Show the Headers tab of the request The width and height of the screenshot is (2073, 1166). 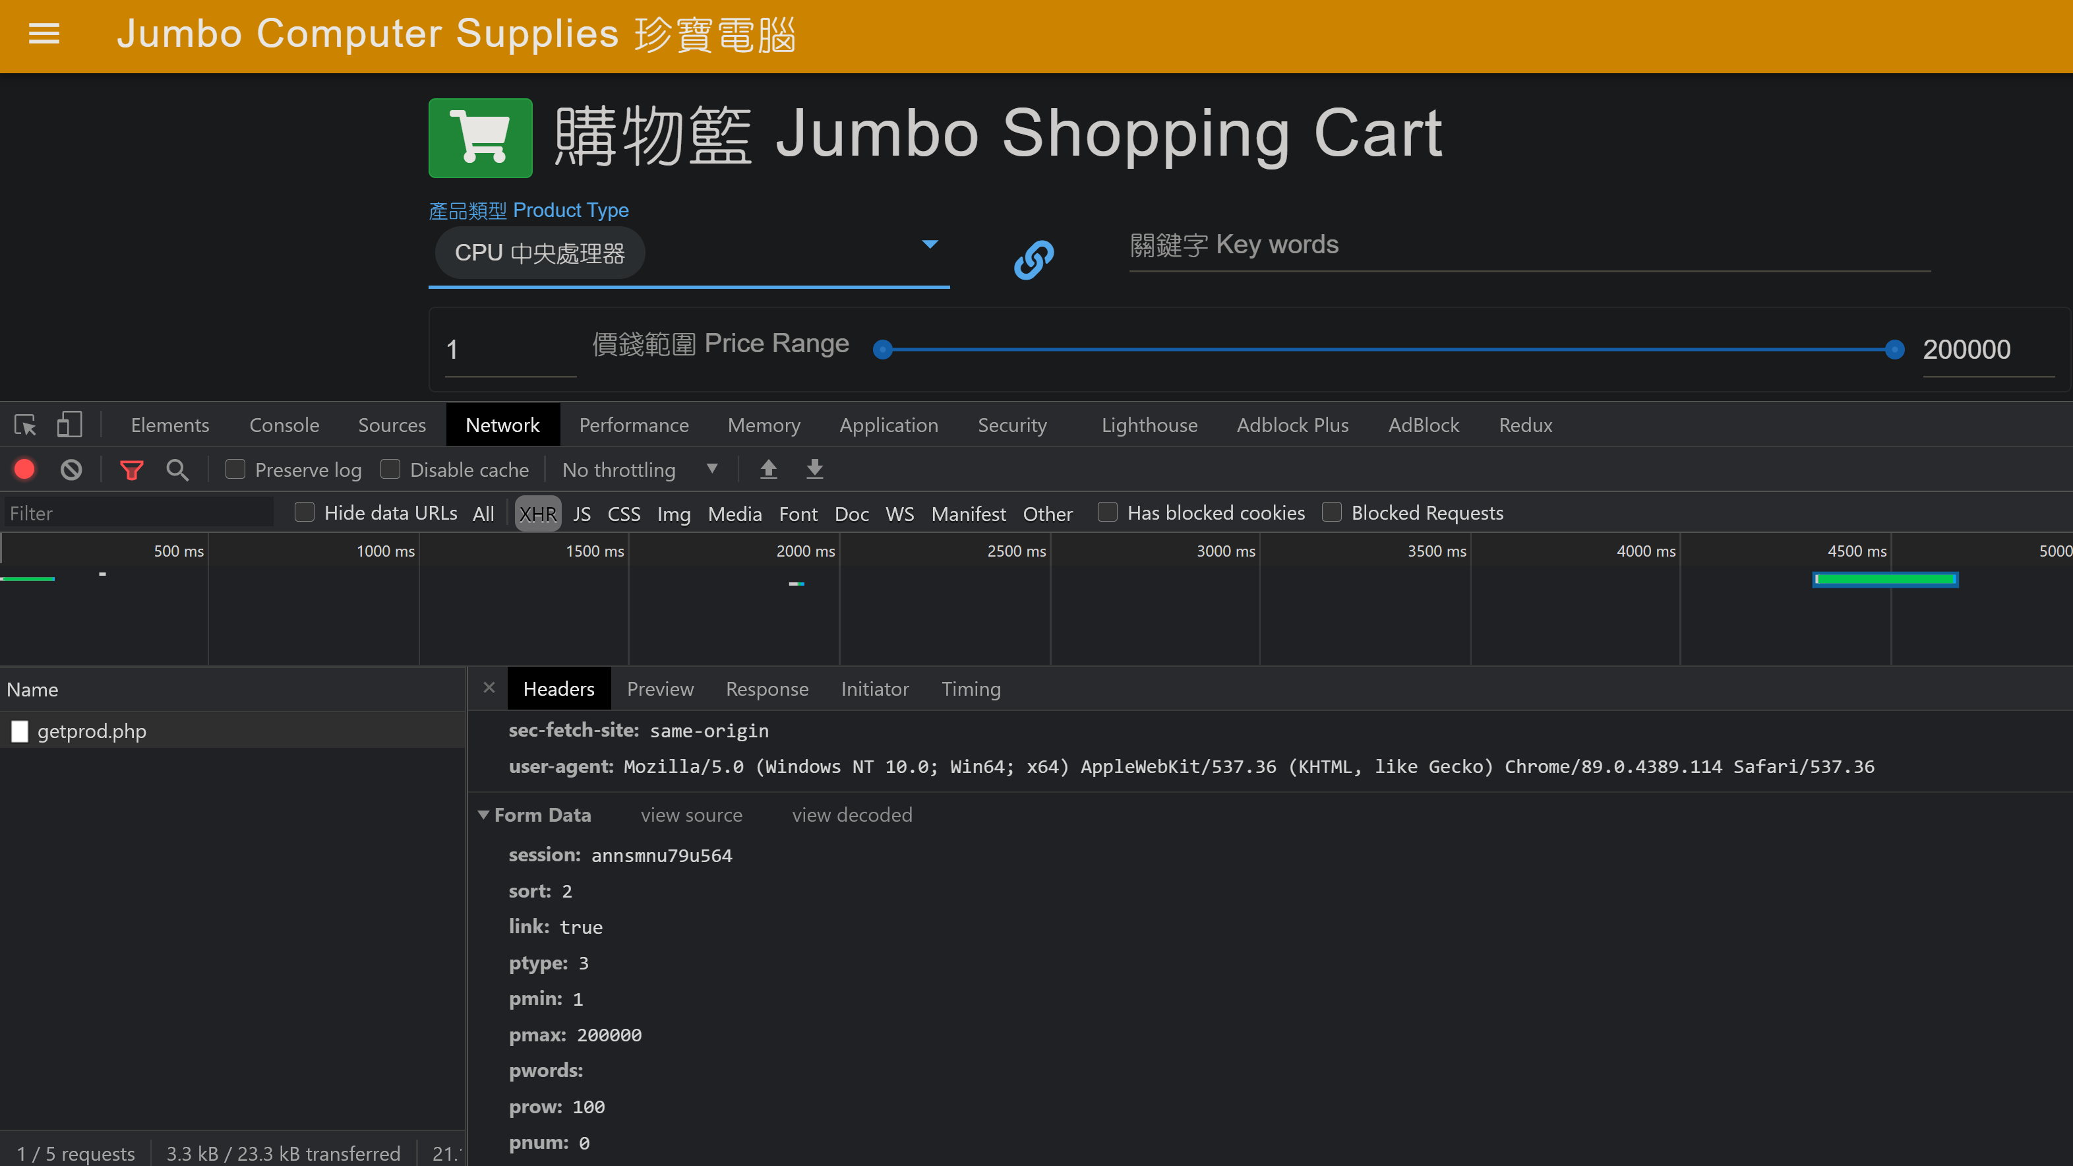pos(558,689)
